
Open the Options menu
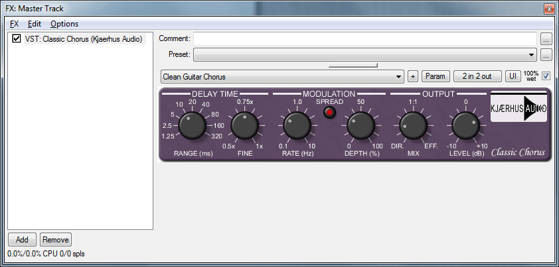click(64, 24)
